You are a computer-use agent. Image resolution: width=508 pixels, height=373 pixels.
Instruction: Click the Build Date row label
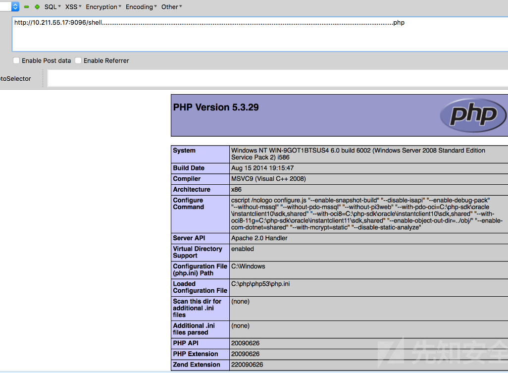pyautogui.click(x=189, y=168)
